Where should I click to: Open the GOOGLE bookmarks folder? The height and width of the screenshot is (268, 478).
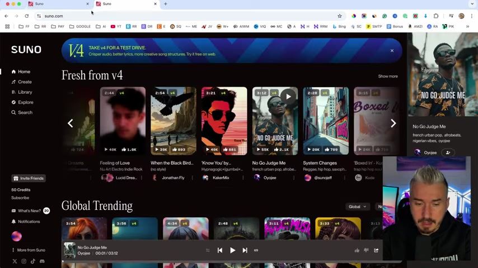[x=80, y=26]
